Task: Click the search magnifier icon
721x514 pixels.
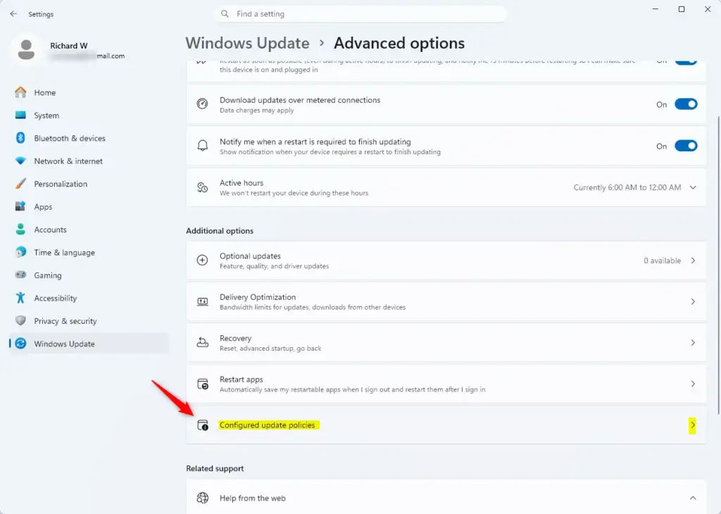Action: (x=225, y=14)
